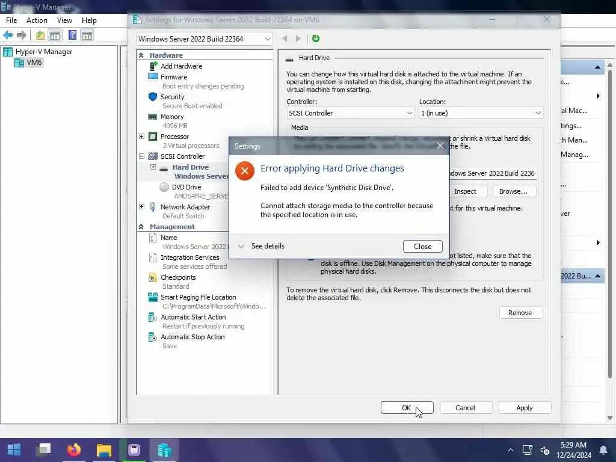This screenshot has height=462, width=616.
Task: Open the View menu
Action: (x=64, y=20)
